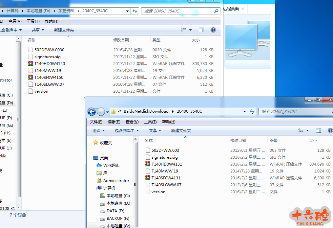Viewport: 333px width, 228px height.
Task: Click 新建文件夹 button in front window
Action: pyautogui.click(x=181, y=130)
